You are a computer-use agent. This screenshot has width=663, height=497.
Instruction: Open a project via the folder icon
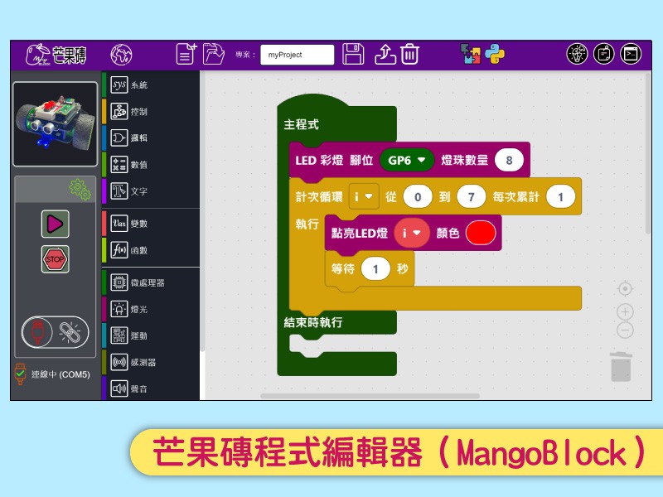214,55
